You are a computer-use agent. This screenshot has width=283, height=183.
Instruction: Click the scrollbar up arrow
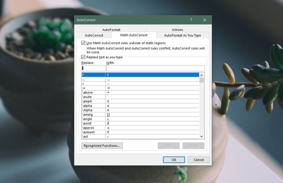tap(201, 75)
